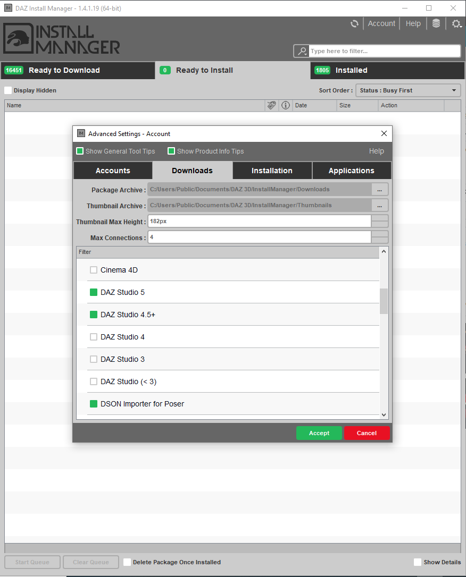The image size is (466, 577).
Task: Click the Accept button
Action: pos(319,433)
